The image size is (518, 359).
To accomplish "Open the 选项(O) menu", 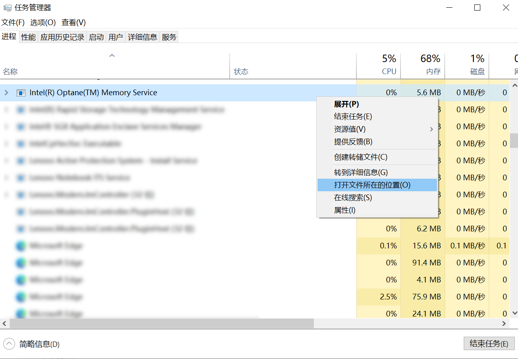I will [43, 23].
